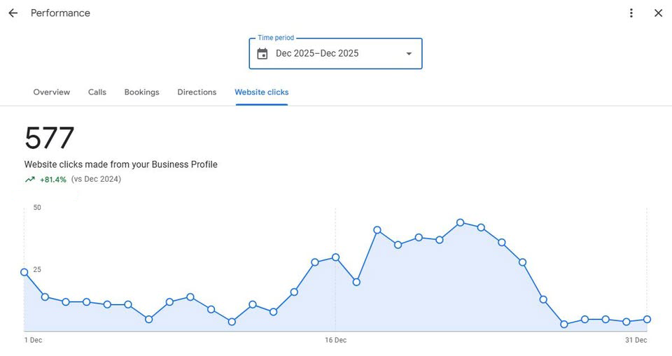Open the Calls tab
The height and width of the screenshot is (356, 672).
(97, 92)
